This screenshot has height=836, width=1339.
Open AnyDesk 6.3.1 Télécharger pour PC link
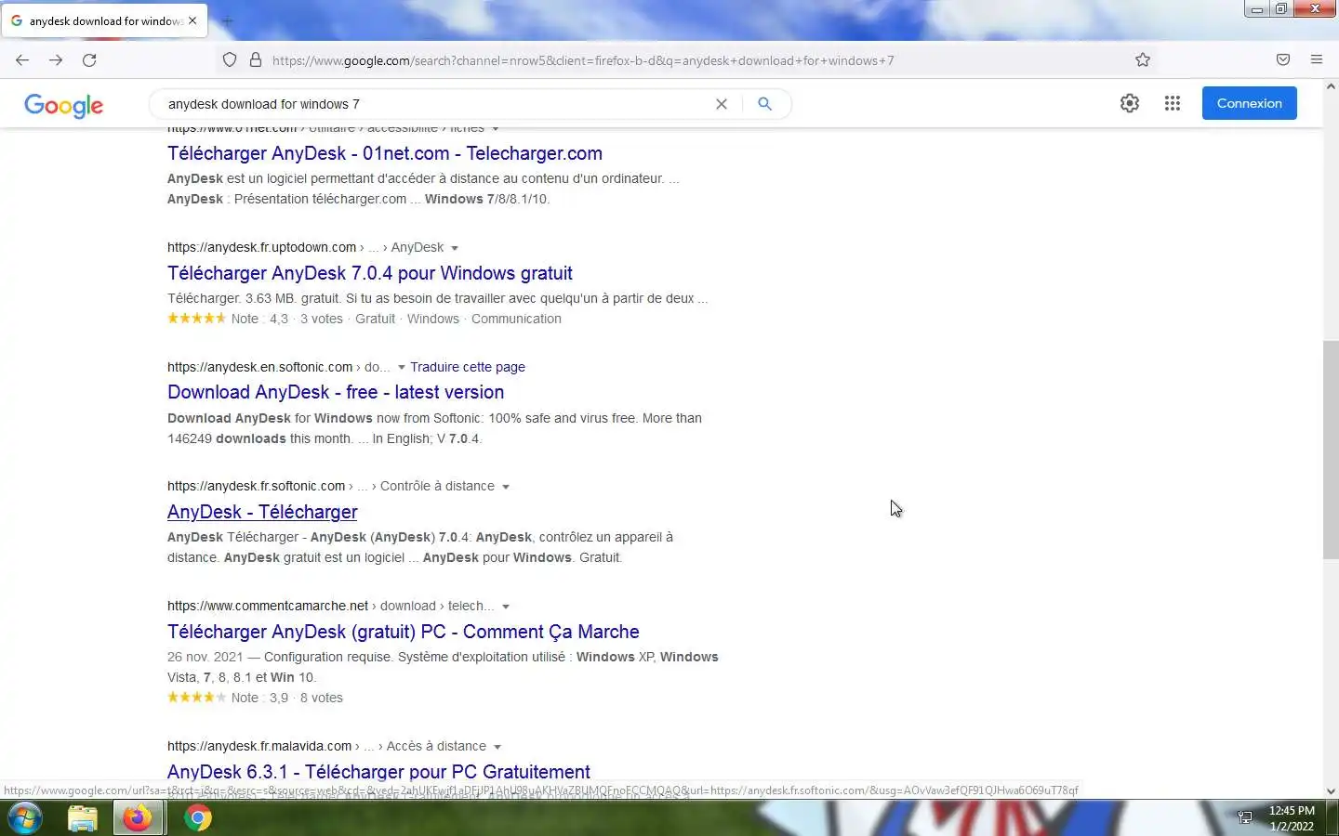378,772
